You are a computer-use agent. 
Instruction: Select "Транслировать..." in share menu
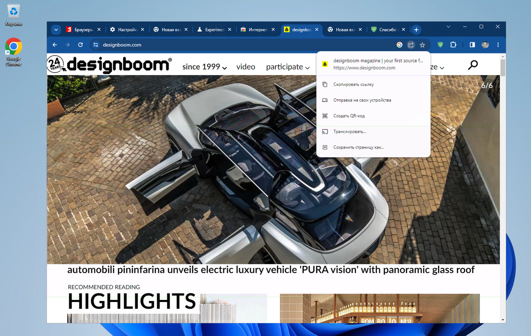click(x=373, y=131)
